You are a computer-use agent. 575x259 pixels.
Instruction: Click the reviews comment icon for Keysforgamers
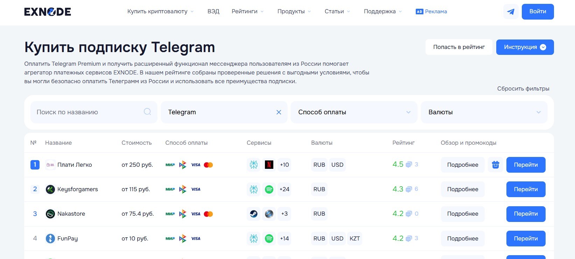(x=409, y=189)
